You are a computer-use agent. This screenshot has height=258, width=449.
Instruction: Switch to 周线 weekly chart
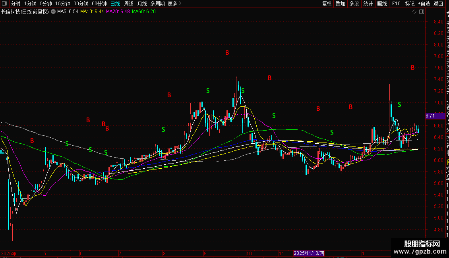[x=129, y=4]
